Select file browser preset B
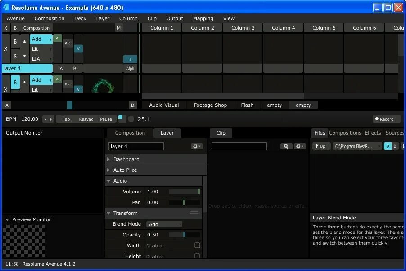This screenshot has width=406, height=271. click(x=395, y=146)
